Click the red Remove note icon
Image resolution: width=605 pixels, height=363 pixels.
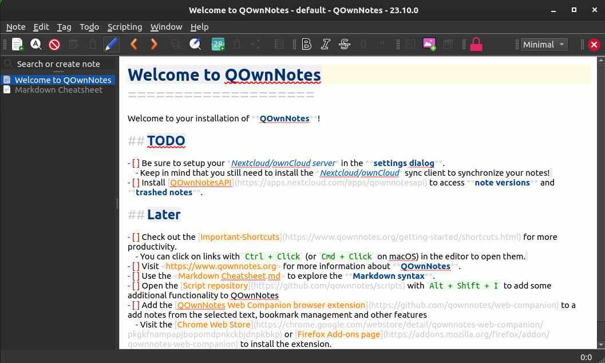coord(54,44)
